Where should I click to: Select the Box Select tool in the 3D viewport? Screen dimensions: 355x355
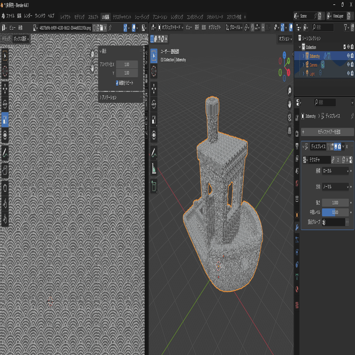[x=154, y=56]
